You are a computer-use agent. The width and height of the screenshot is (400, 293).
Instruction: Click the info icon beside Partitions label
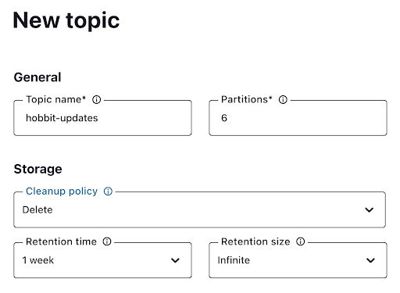[283, 100]
